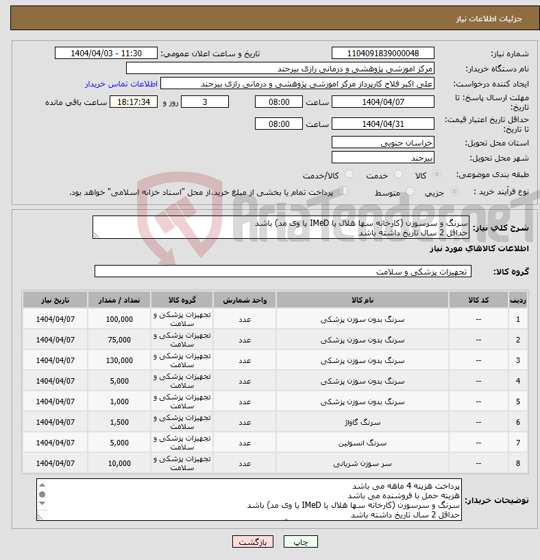Select the جزیی purchase type radio
540x560 pixels.
(x=454, y=191)
